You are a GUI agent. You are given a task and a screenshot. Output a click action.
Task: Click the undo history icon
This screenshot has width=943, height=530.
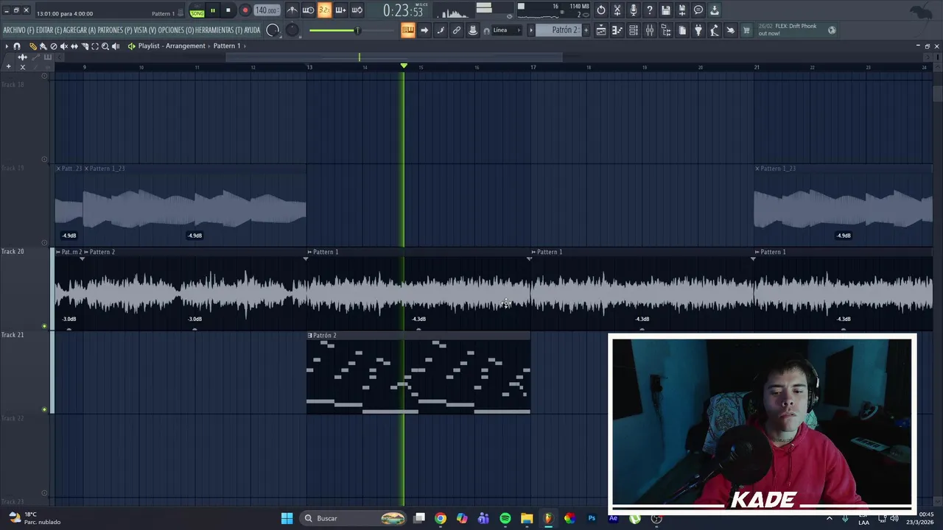pyautogui.click(x=601, y=10)
